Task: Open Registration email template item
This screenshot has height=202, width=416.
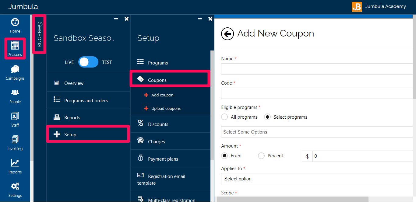Action: tap(170, 179)
